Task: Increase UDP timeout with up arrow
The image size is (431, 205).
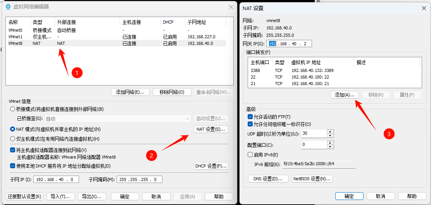Action: [330, 132]
